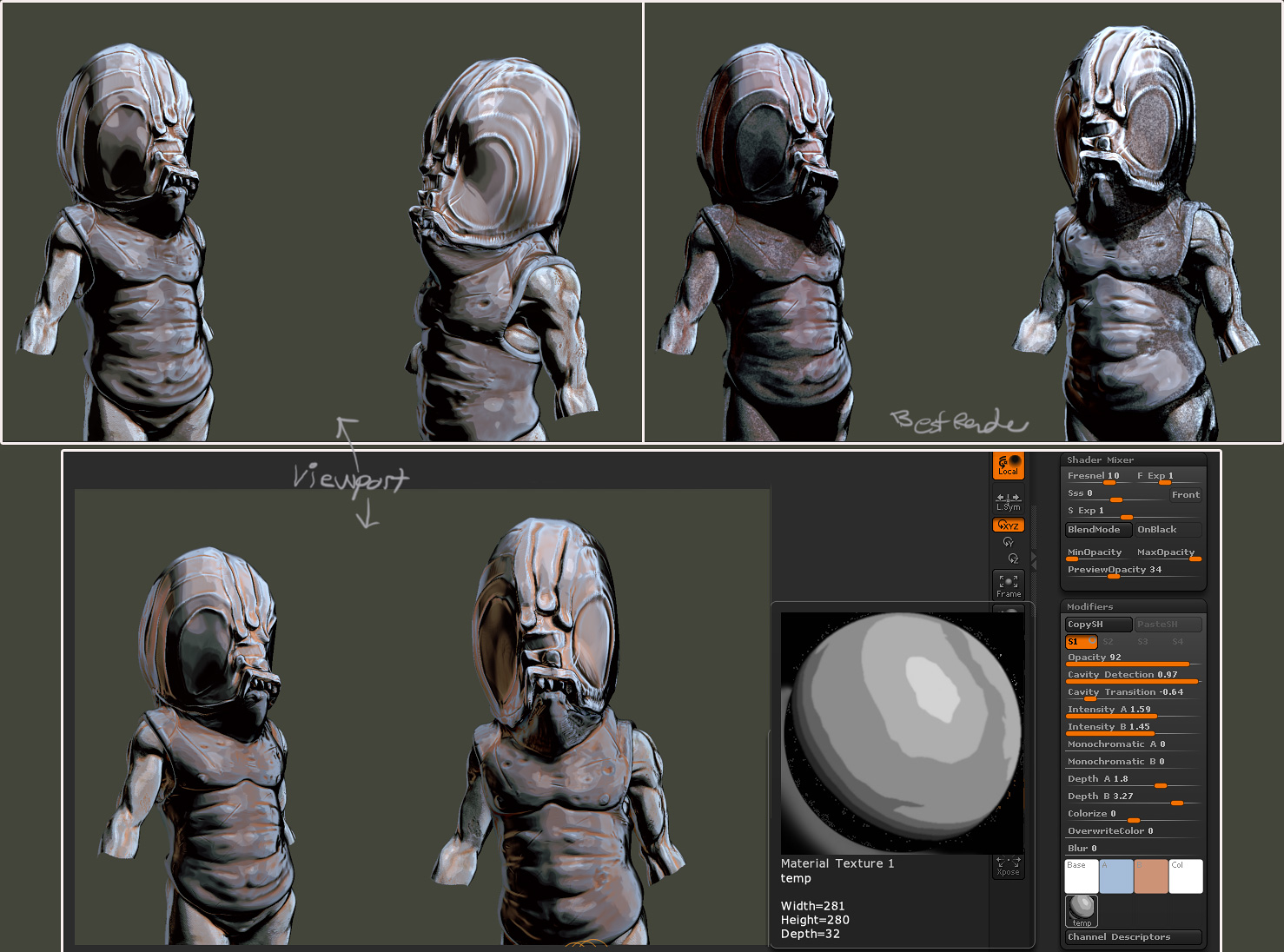Image resolution: width=1284 pixels, height=952 pixels.
Task: Toggle XYZ rotation mode icon
Action: click(1009, 525)
